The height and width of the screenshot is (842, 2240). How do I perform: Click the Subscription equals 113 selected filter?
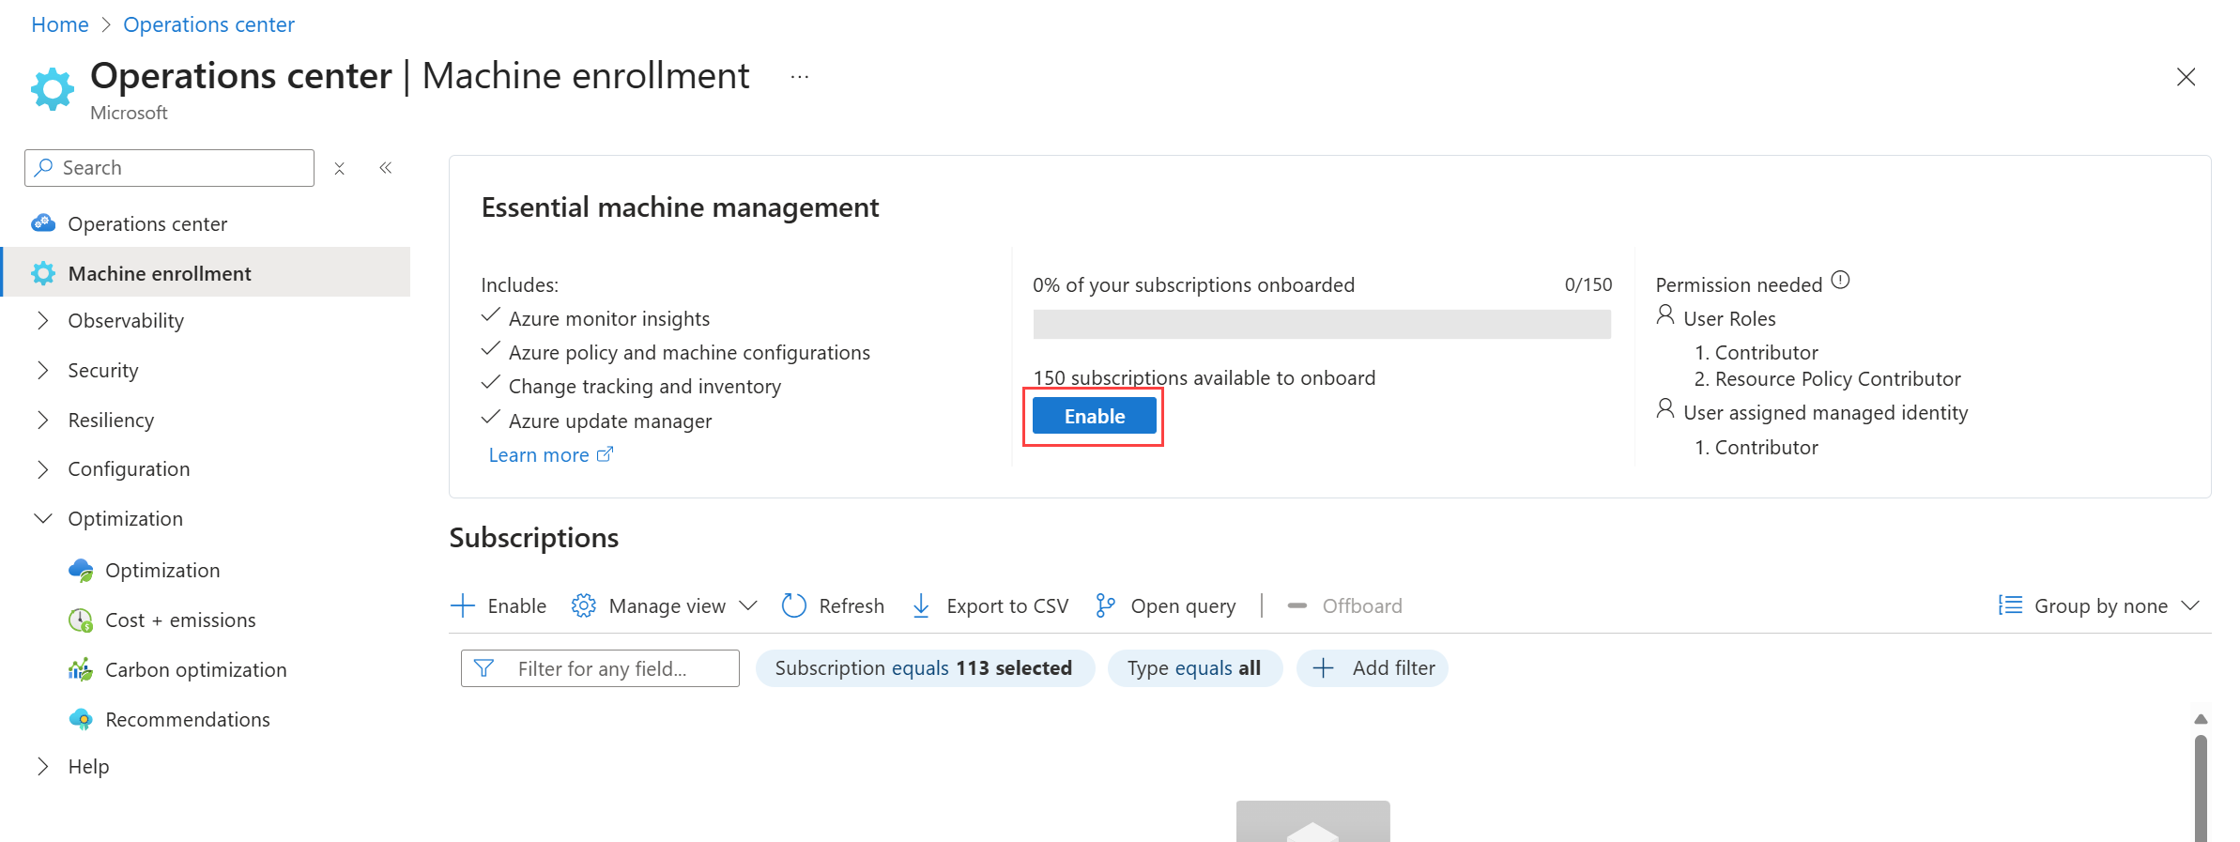tap(924, 668)
